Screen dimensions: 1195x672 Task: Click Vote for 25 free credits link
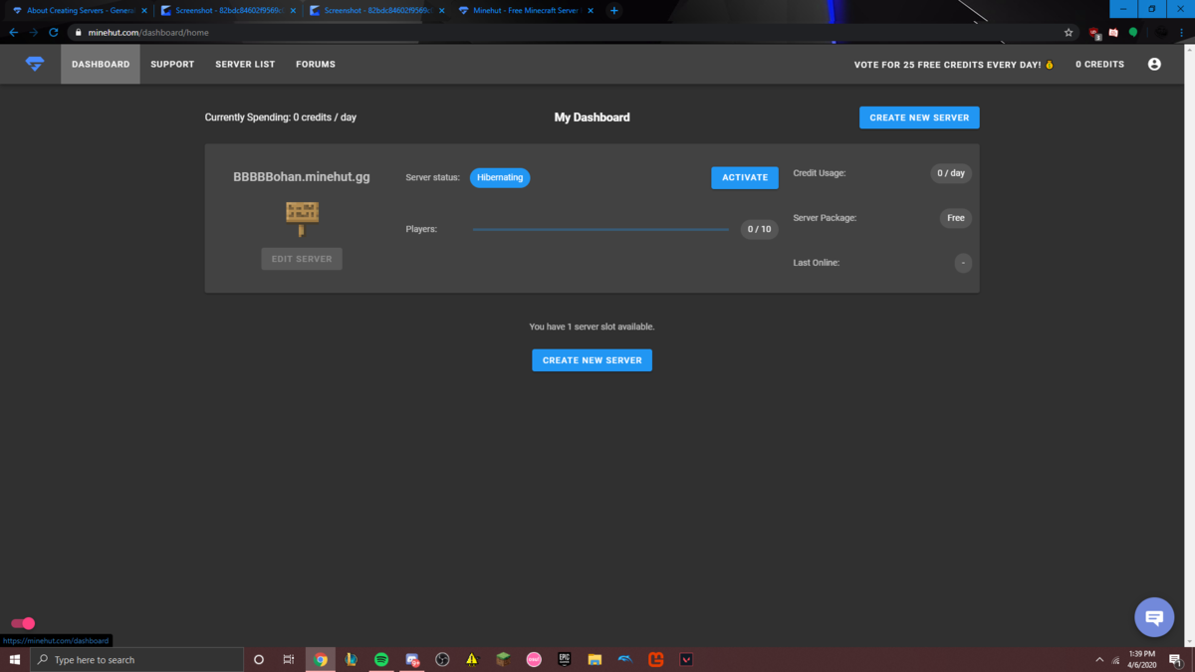(954, 64)
